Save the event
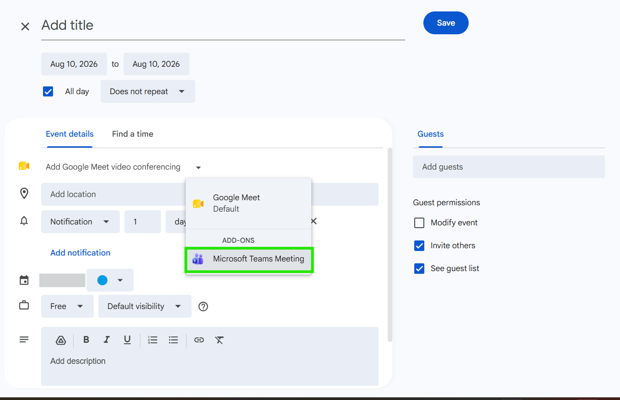Viewport: 620px width, 400px height. click(446, 23)
